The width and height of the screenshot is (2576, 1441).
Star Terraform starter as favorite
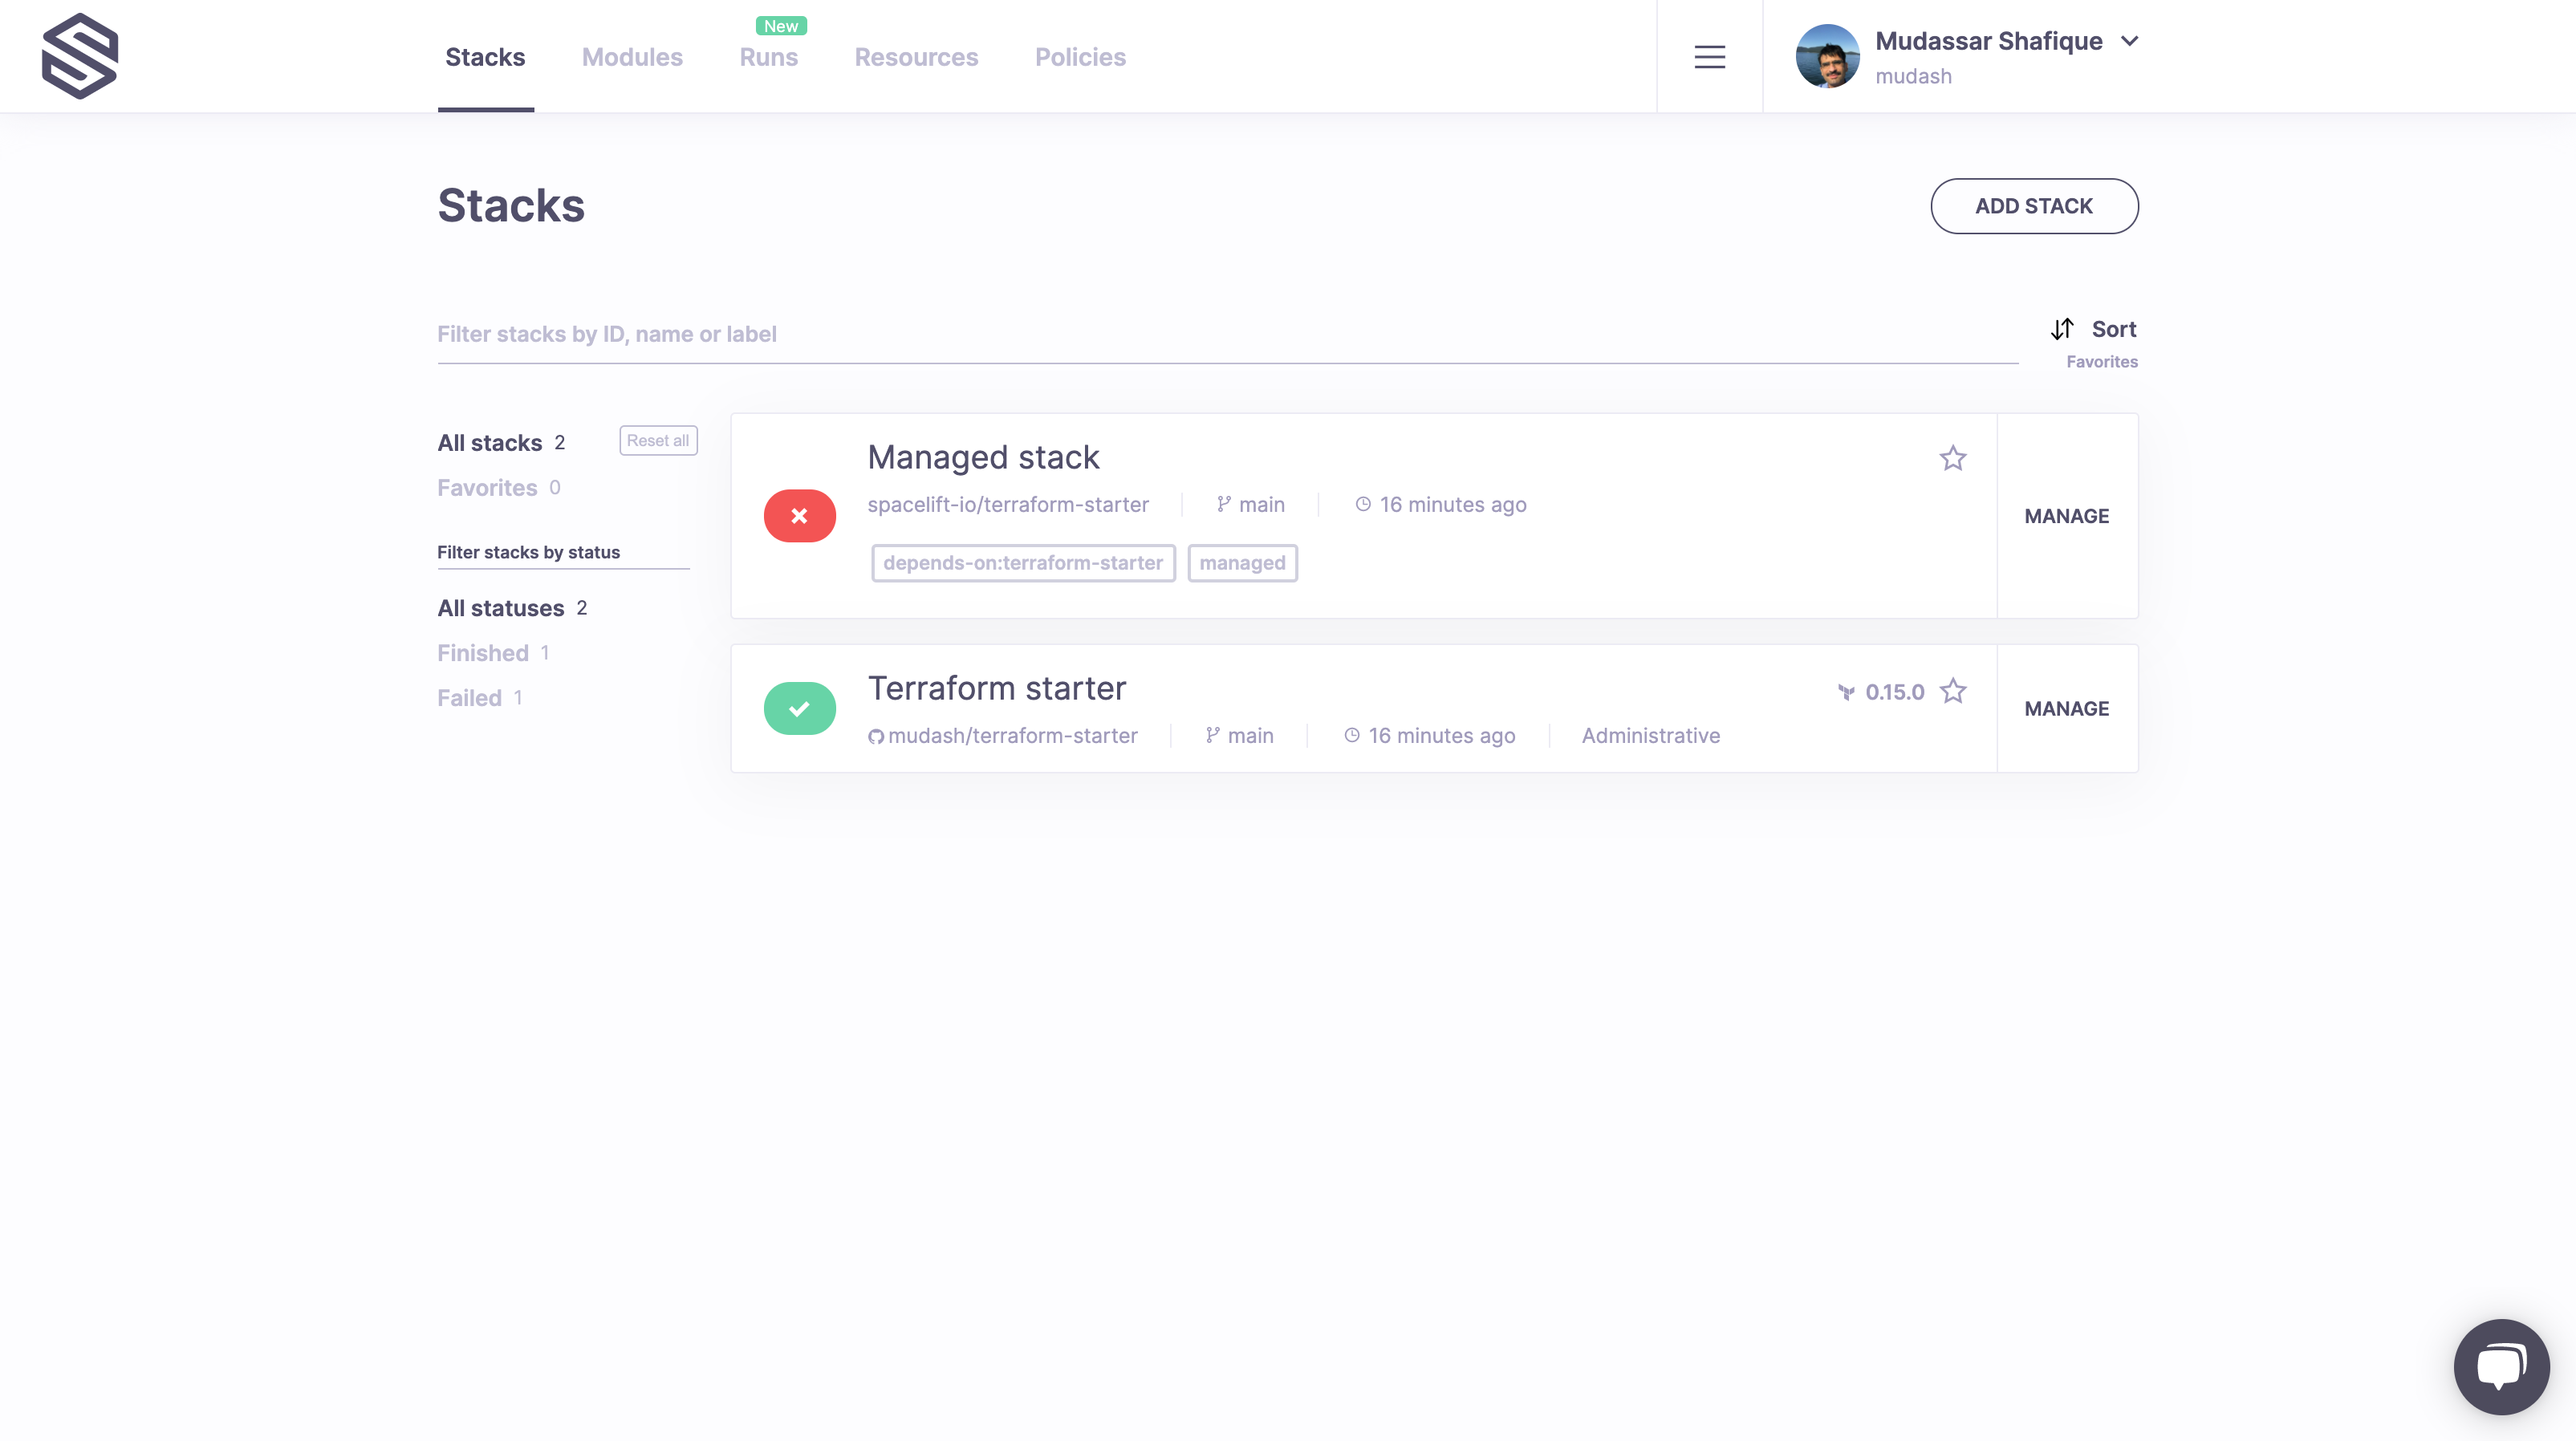pos(1952,691)
